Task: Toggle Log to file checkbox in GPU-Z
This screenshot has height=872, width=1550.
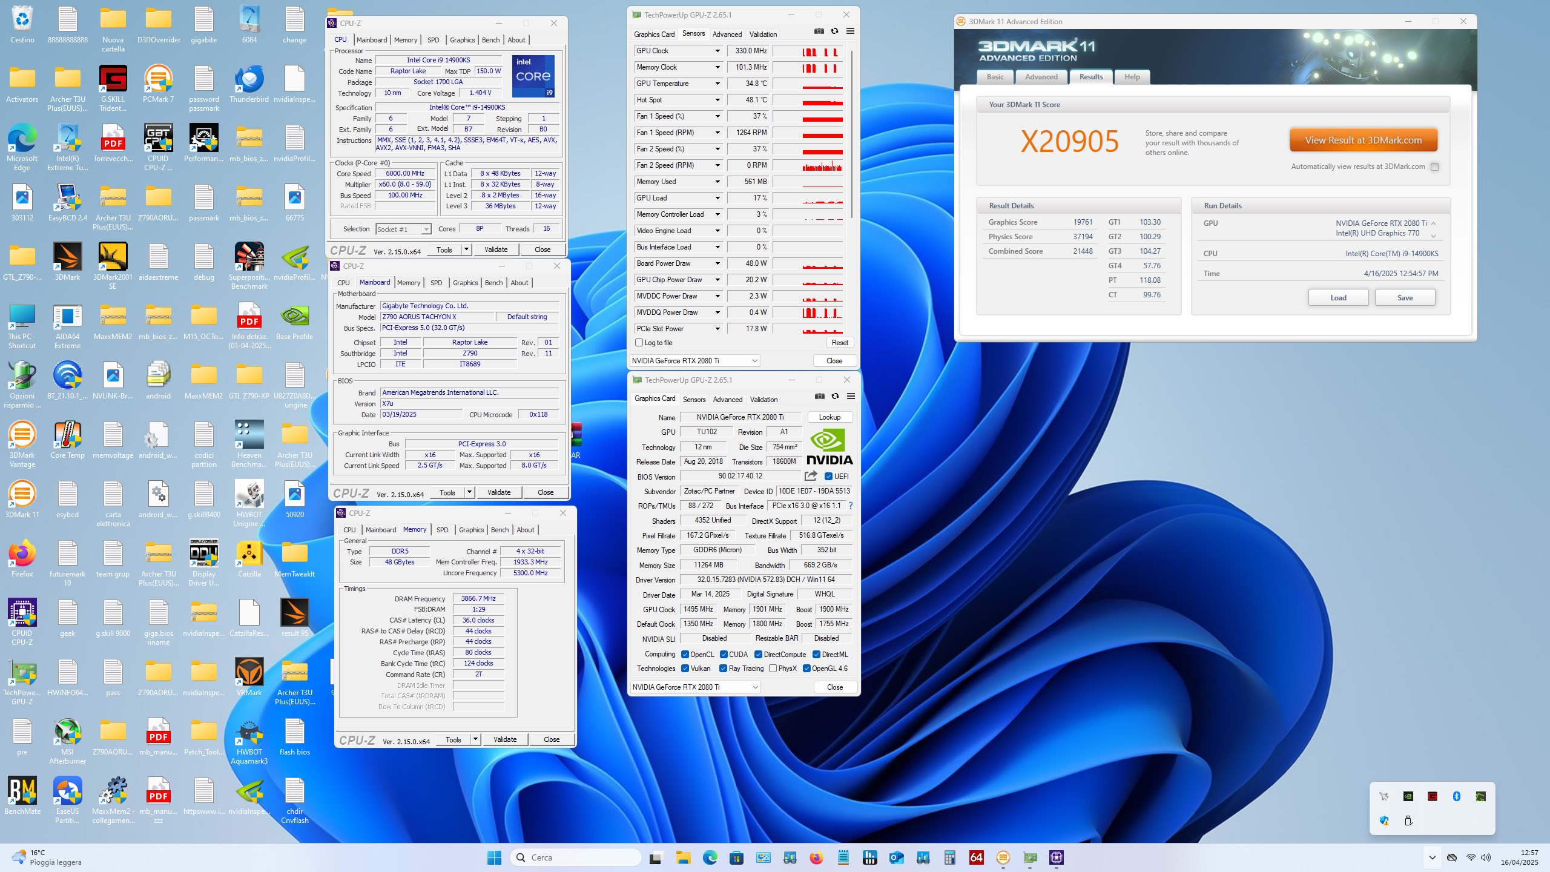Action: 639,343
